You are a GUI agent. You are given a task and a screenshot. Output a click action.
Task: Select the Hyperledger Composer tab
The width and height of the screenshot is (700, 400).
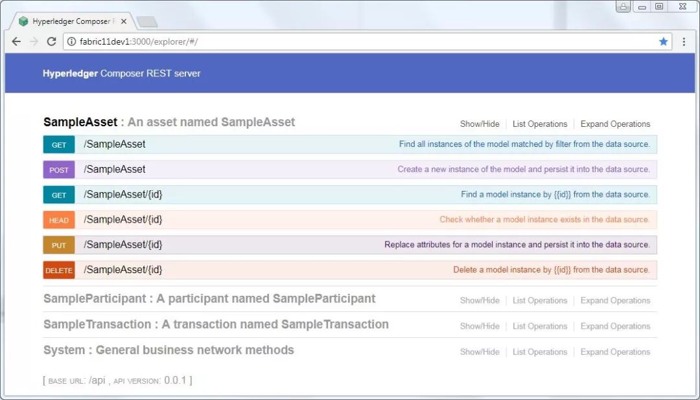[x=74, y=21]
